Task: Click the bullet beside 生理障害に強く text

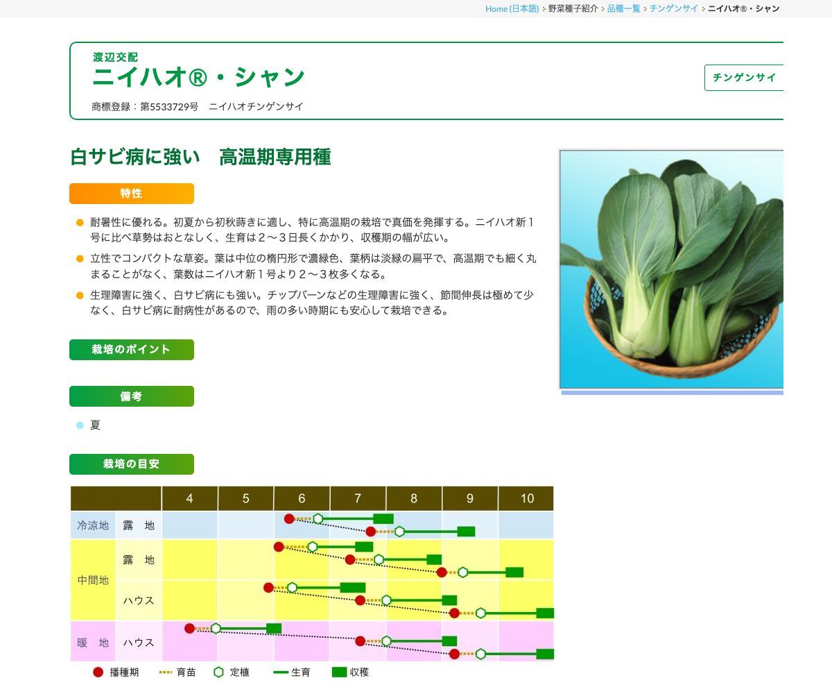Action: pos(78,296)
